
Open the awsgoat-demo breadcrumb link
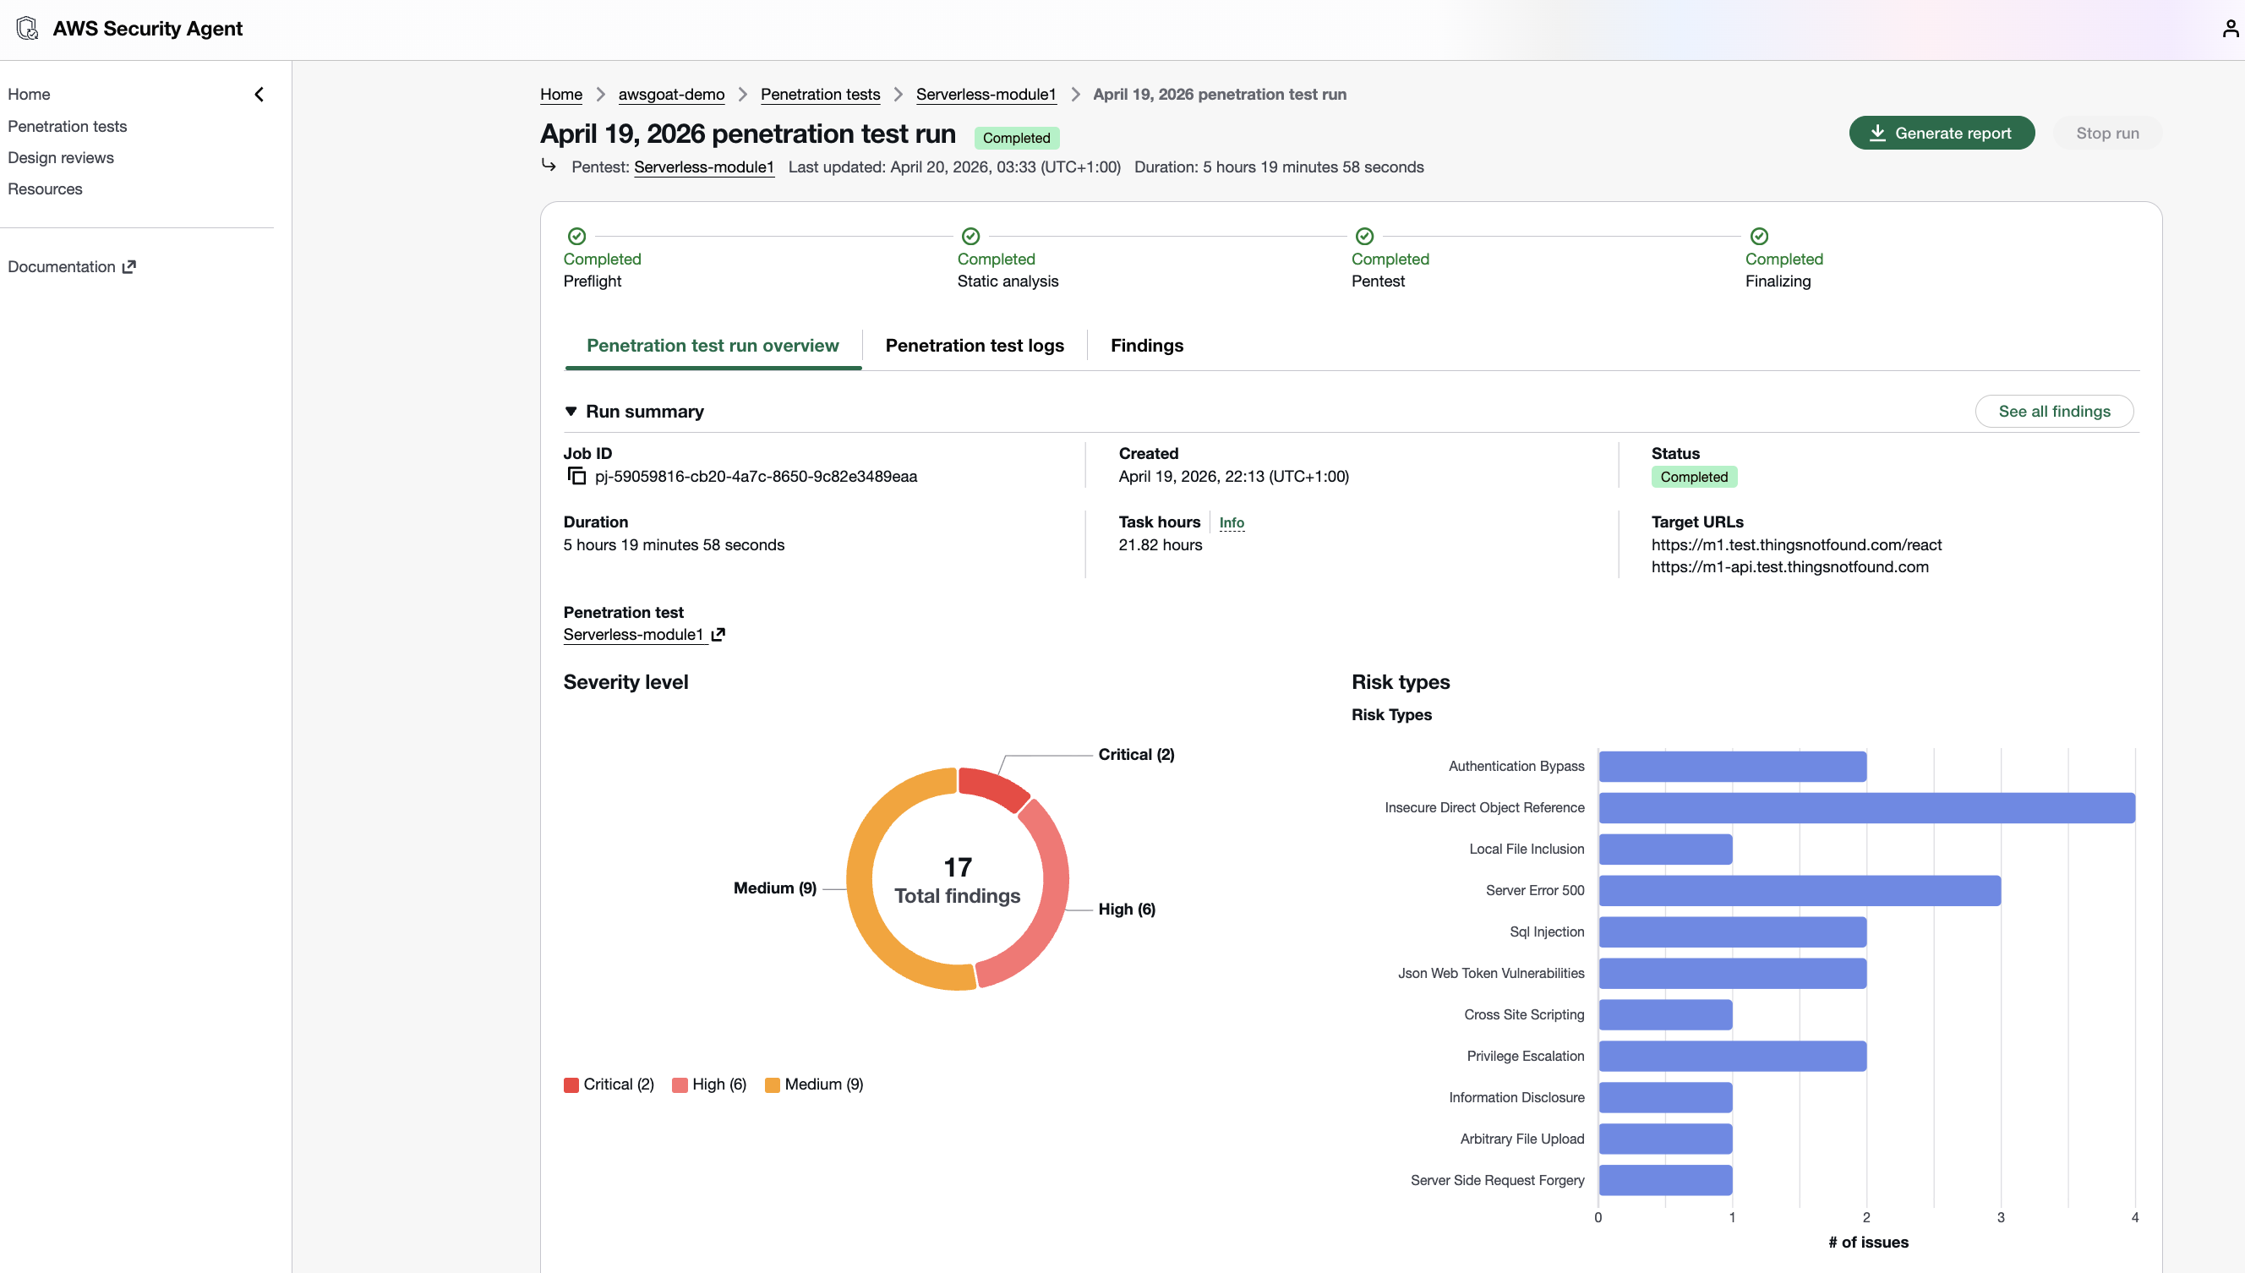coord(671,95)
